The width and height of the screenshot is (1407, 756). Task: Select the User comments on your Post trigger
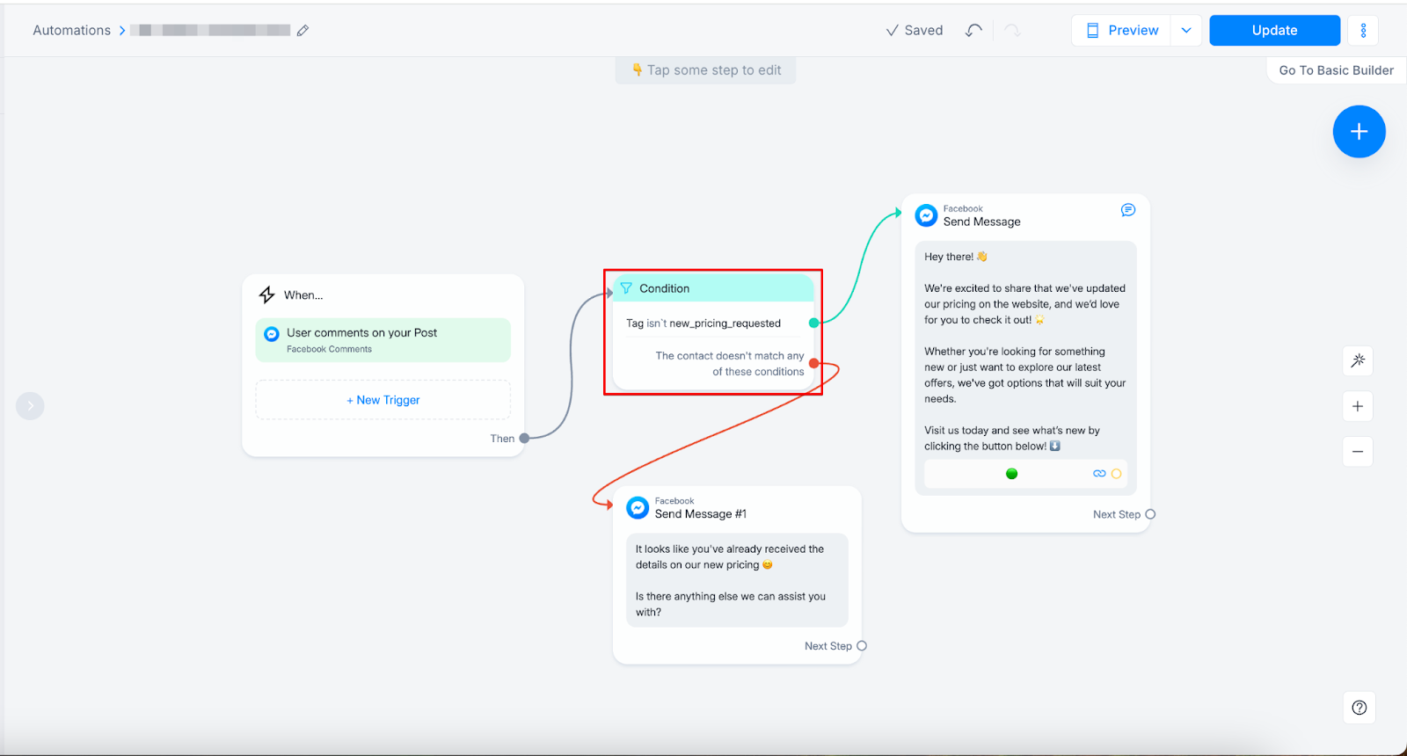(x=383, y=340)
